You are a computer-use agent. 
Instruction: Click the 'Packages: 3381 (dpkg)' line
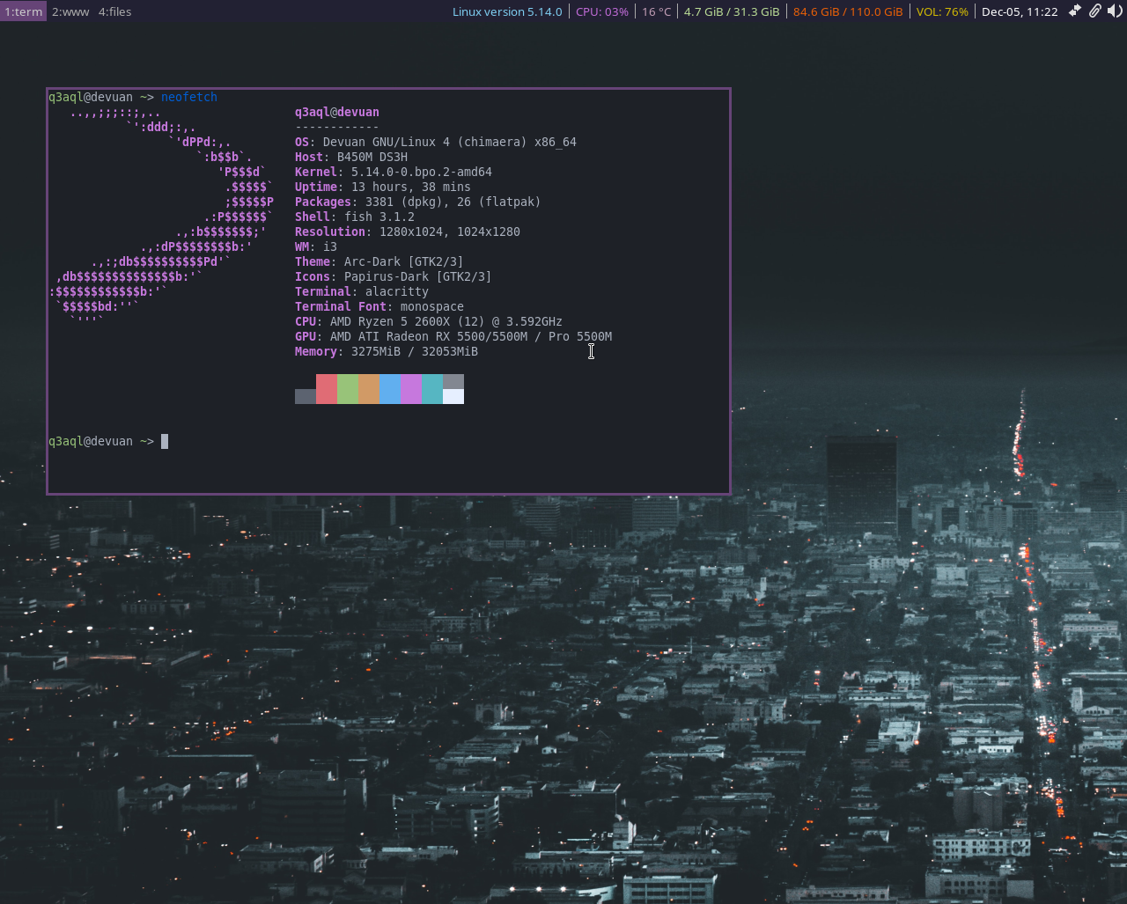pos(418,202)
